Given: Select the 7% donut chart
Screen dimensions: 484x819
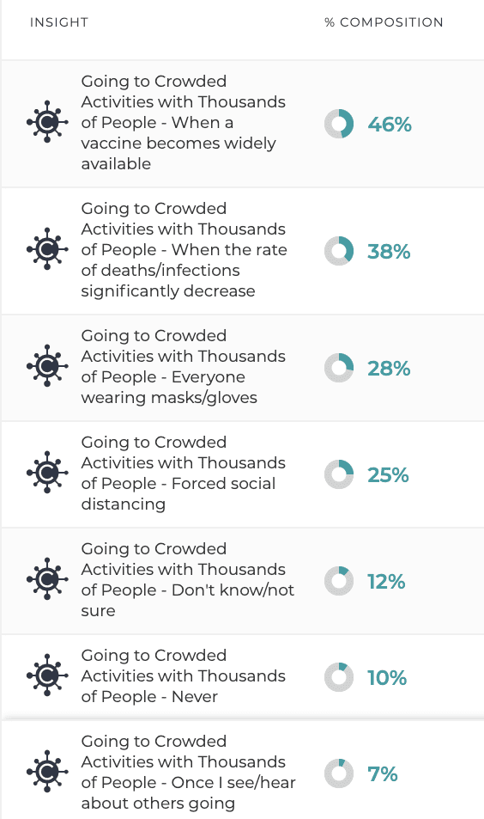Looking at the screenshot, I should 339,773.
